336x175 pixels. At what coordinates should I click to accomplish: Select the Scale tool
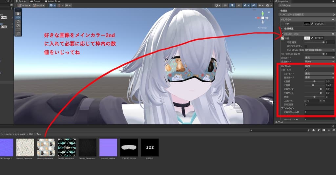click(18, 26)
